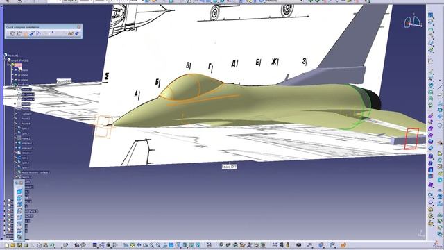Save the document with the floppy disk icon
The width and height of the screenshot is (444, 250).
[x=19, y=245]
